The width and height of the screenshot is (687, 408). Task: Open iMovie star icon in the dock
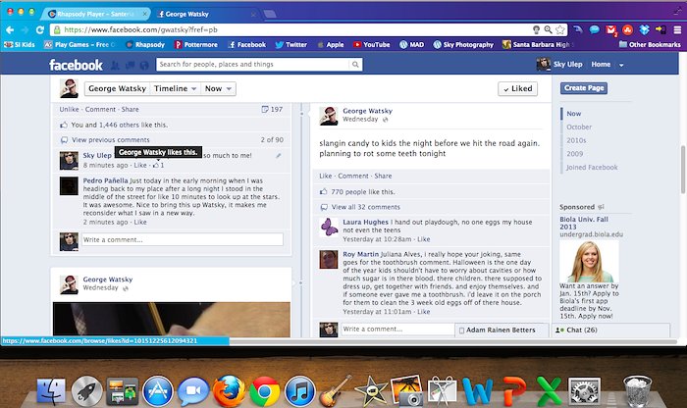click(371, 391)
